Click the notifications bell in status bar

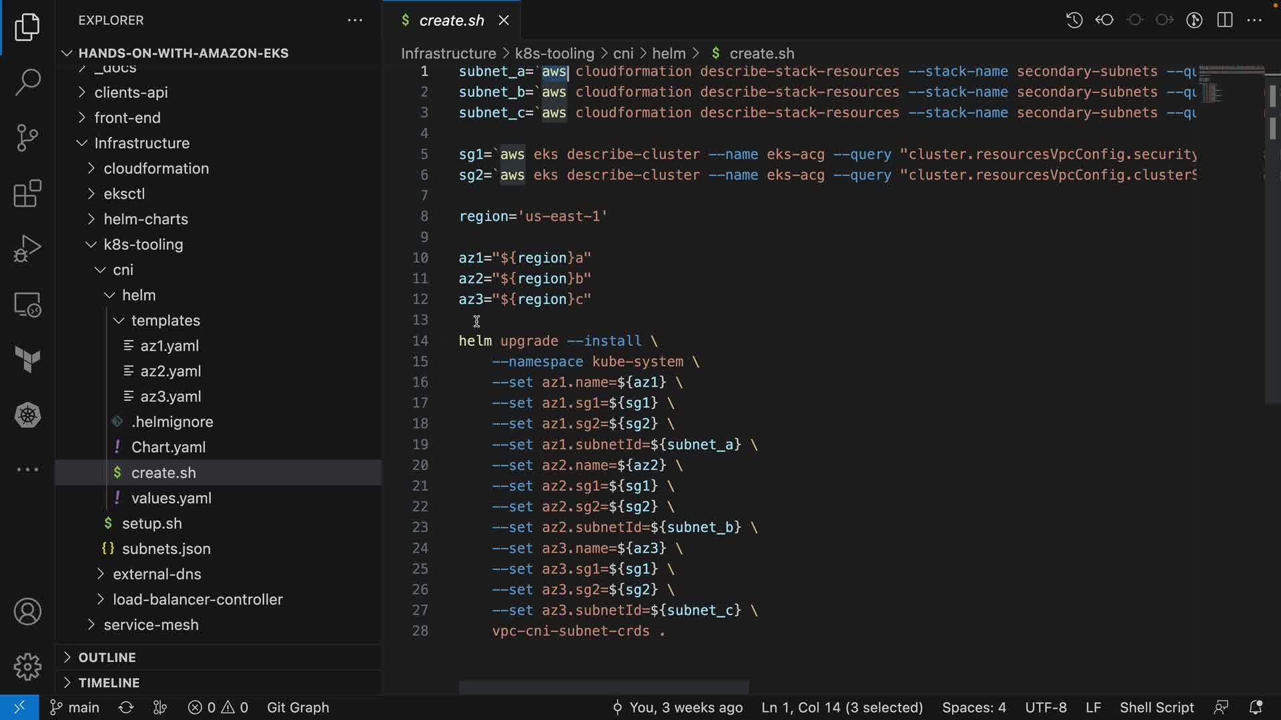click(1255, 707)
